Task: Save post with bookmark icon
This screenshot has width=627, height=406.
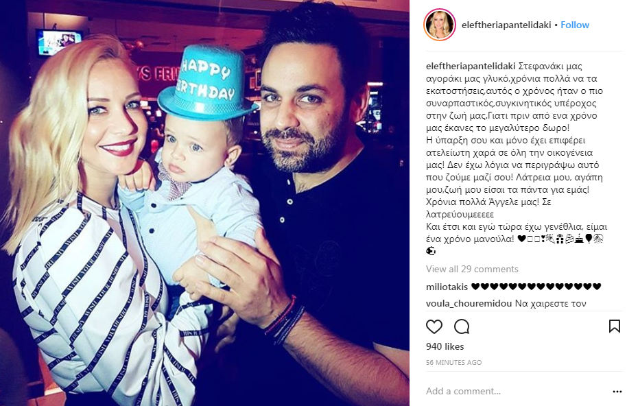Action: (614, 326)
